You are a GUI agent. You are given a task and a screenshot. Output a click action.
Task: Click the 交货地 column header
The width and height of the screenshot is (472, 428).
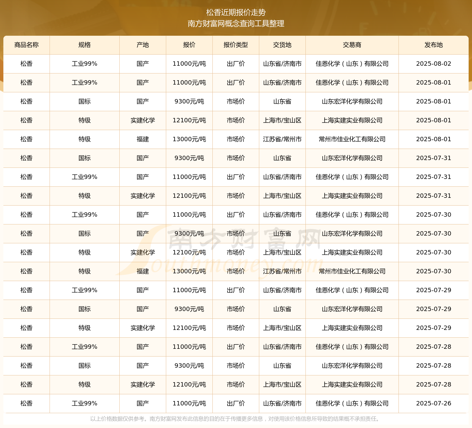(x=282, y=45)
